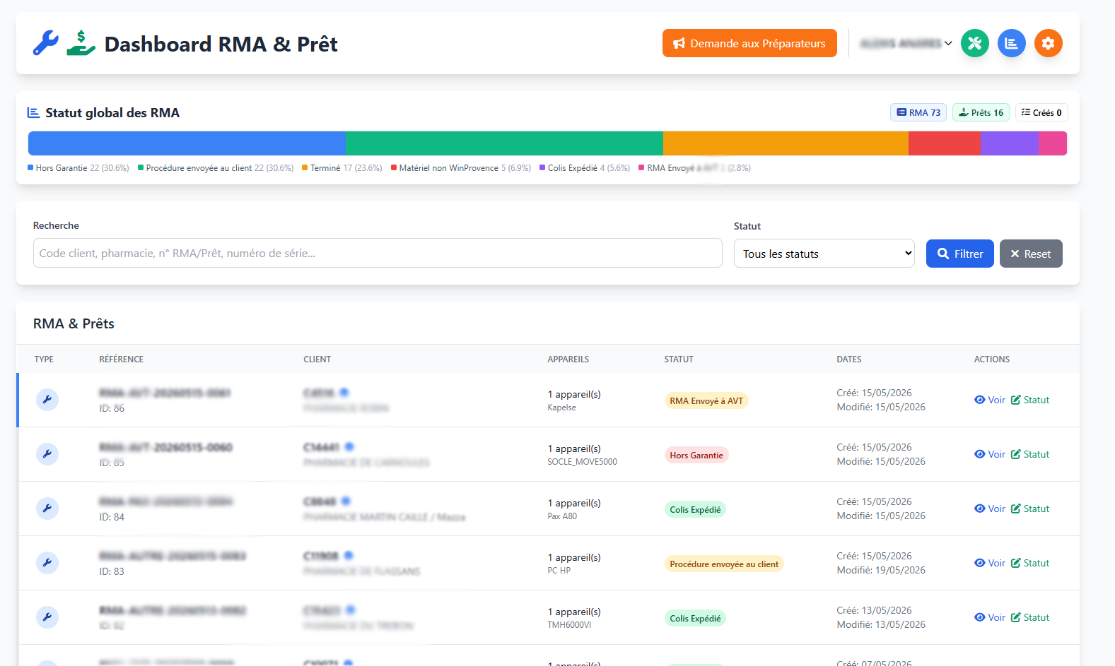Screen dimensions: 1115x666
Task: Click wrench type icon in ID 84 row
Action: tap(47, 509)
